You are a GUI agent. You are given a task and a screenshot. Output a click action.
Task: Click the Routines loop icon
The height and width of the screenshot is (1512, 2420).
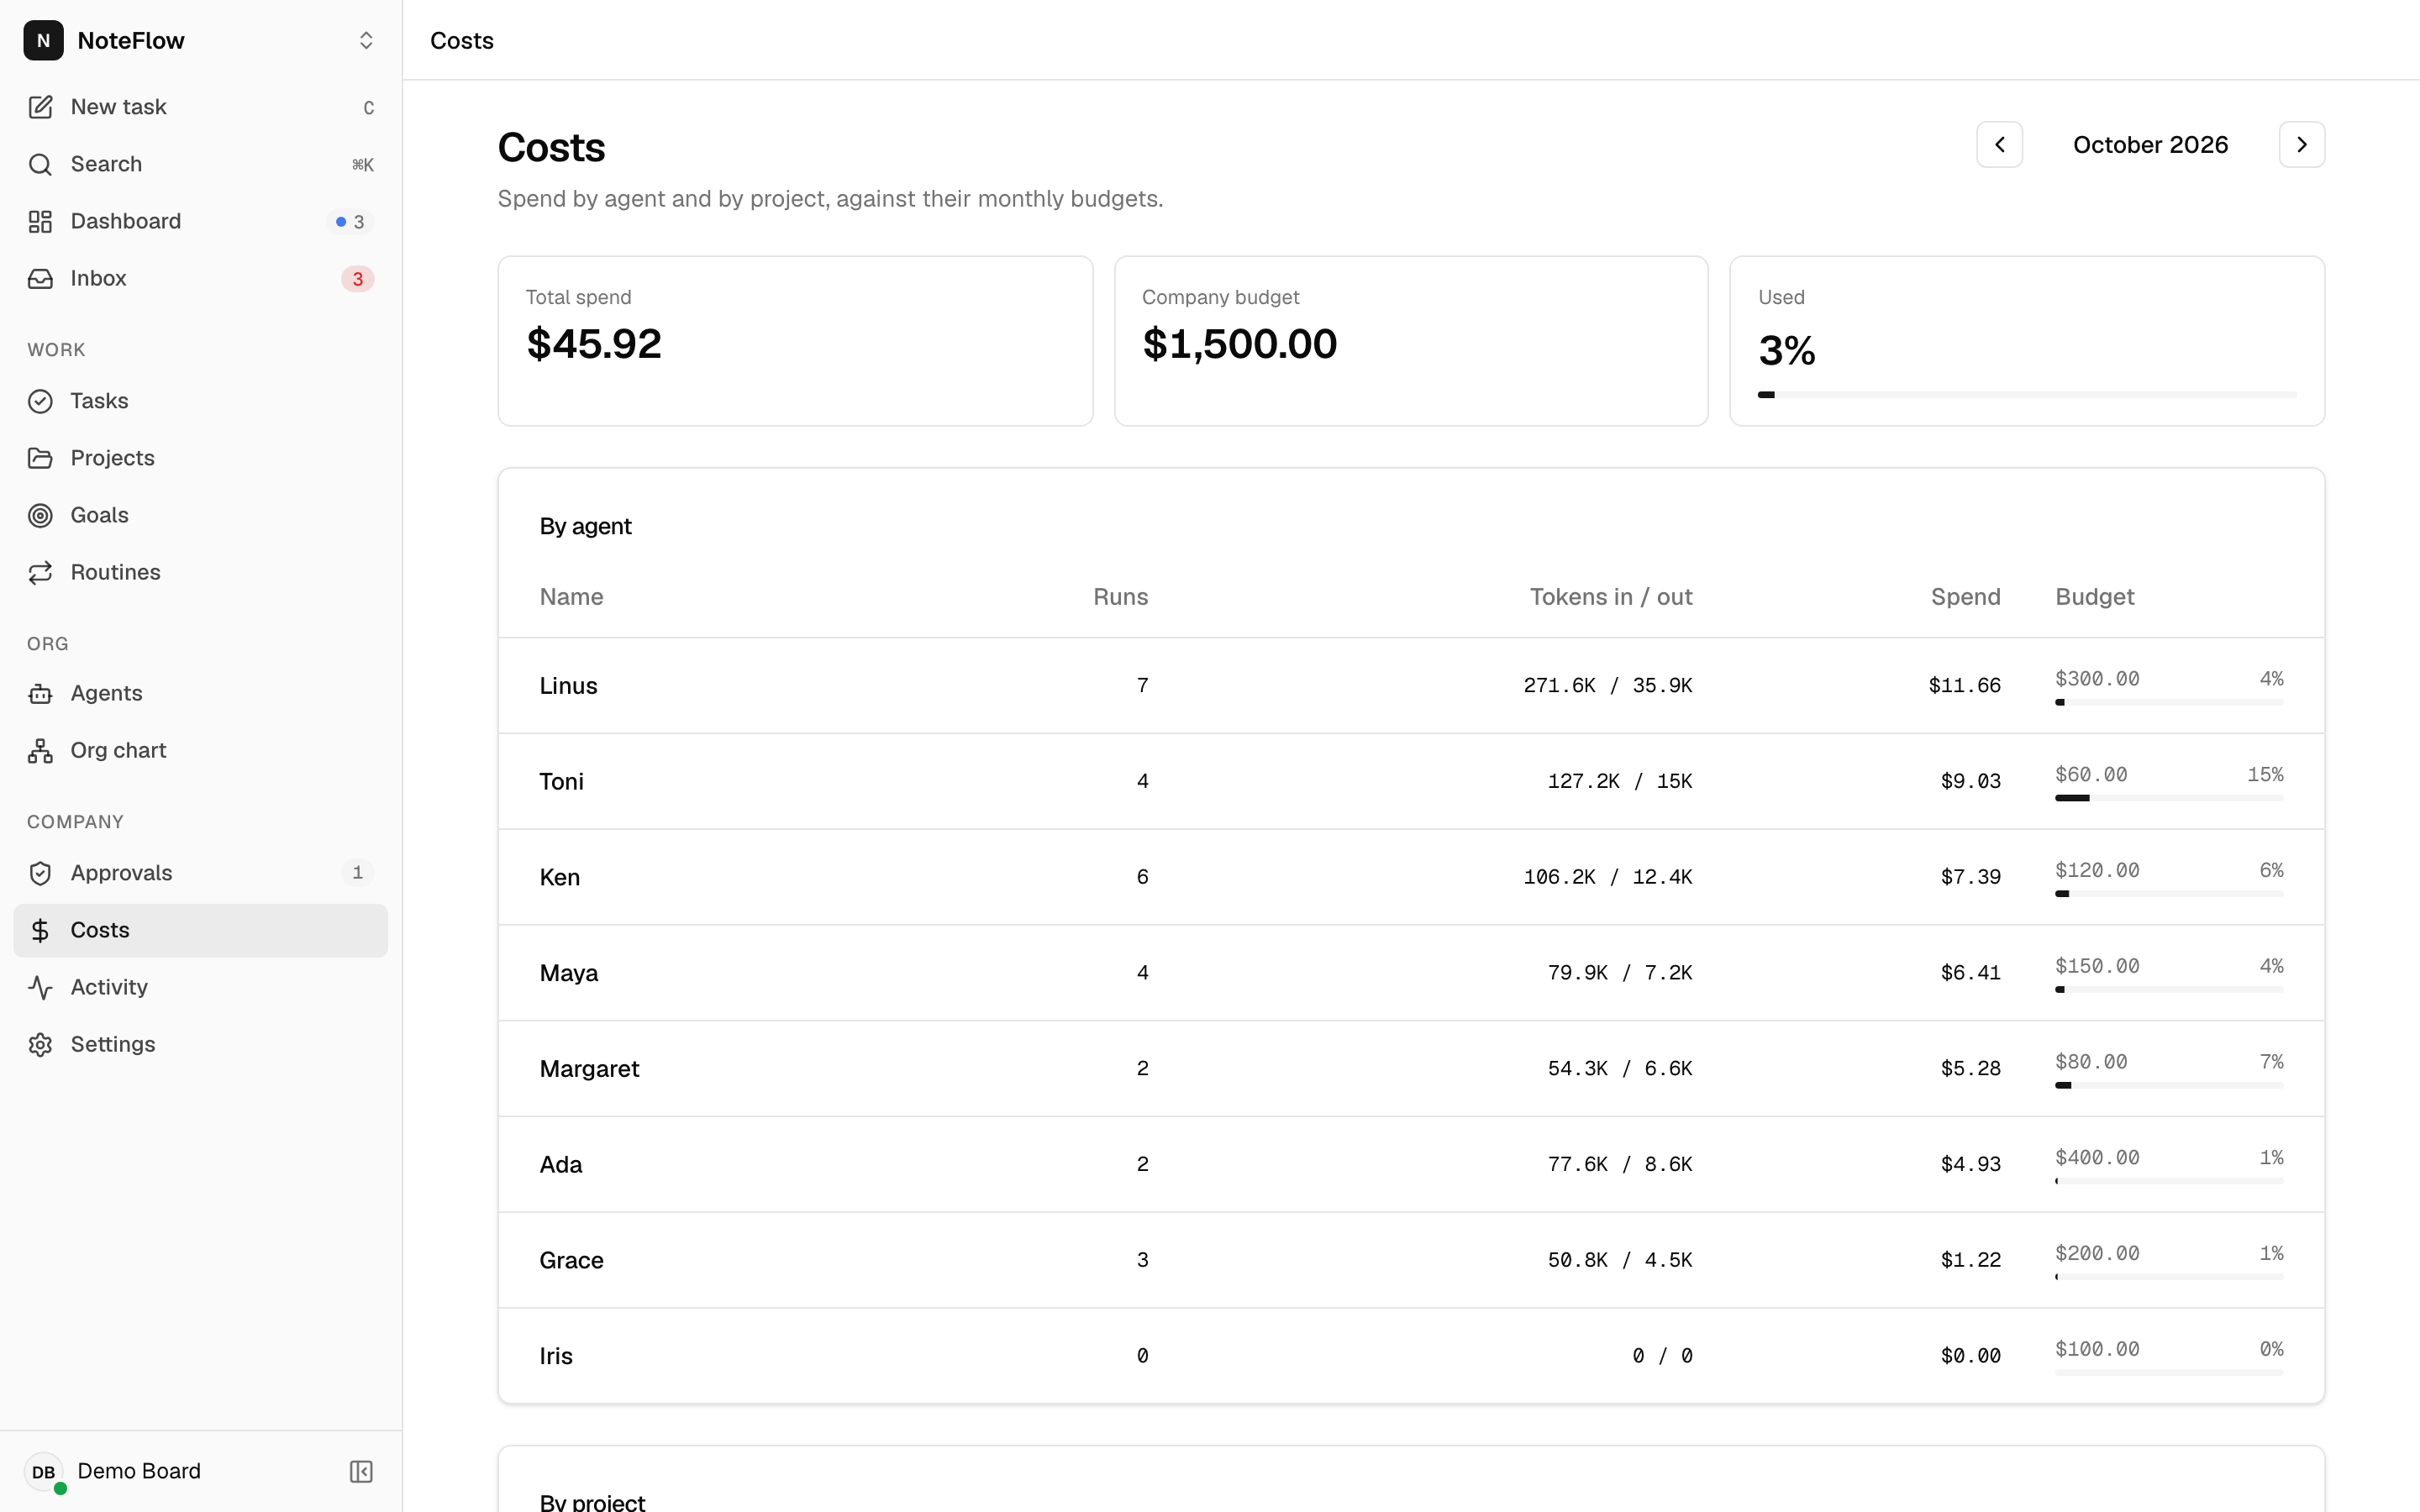pos(40,572)
